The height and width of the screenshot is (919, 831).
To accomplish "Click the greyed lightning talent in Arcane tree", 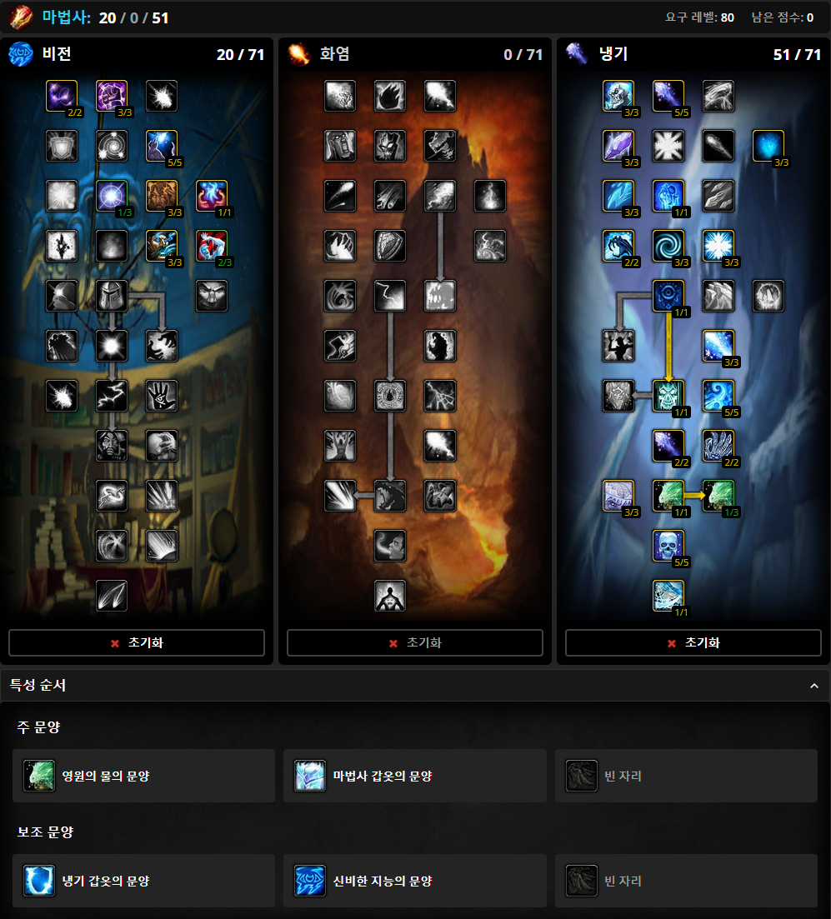I will [x=112, y=396].
